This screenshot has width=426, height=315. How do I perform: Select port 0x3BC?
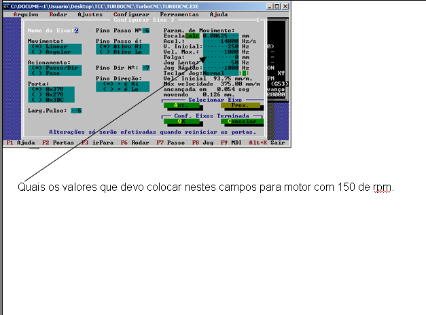click(51, 100)
